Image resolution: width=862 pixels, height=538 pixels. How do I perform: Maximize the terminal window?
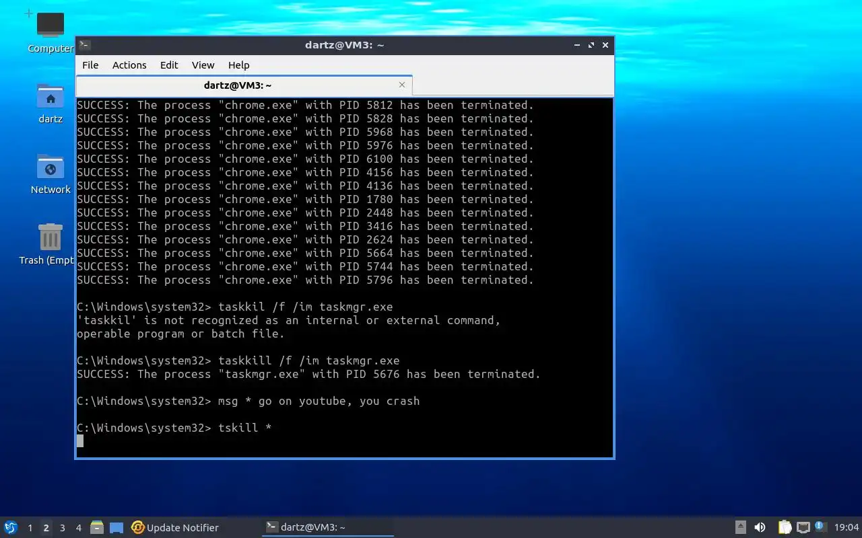(591, 45)
